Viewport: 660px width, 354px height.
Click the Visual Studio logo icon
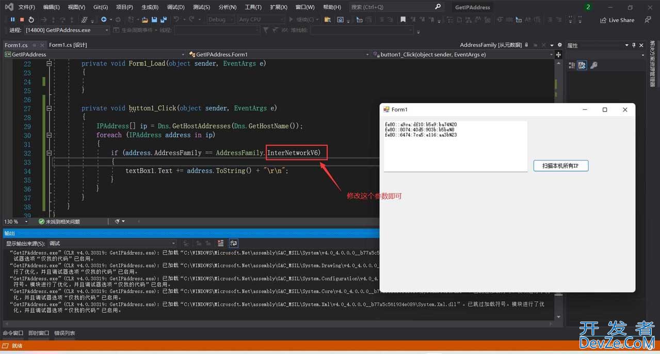tap(9, 7)
